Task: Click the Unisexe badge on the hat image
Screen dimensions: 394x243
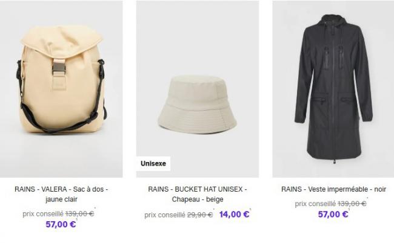Action: coord(153,164)
